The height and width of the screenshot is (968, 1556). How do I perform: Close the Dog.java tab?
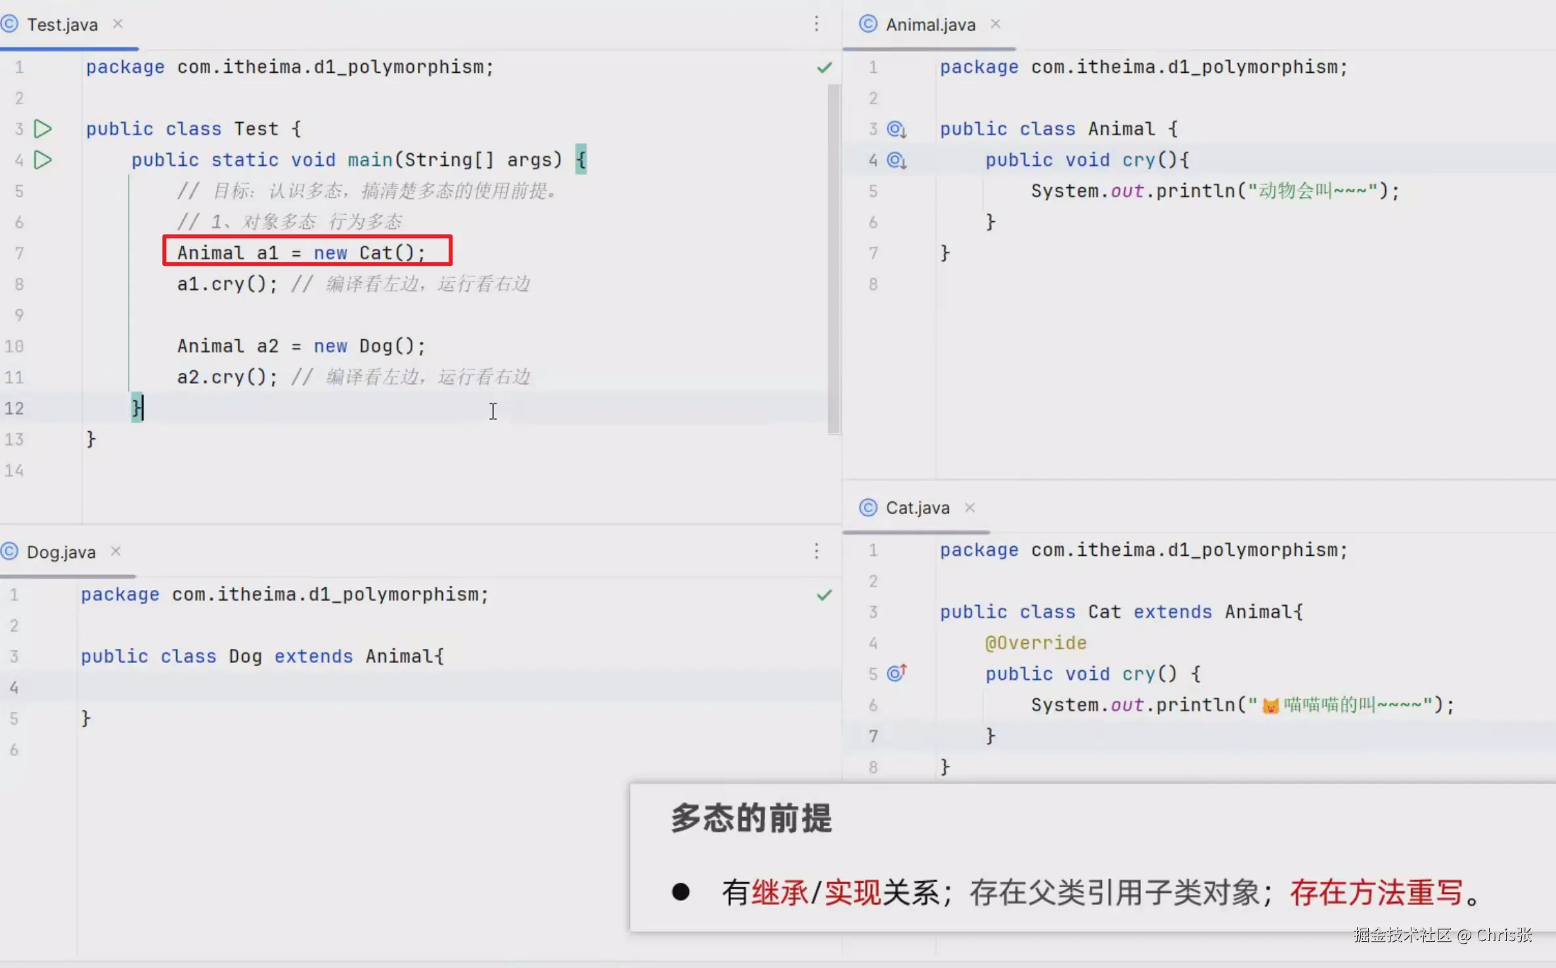pyautogui.click(x=116, y=551)
